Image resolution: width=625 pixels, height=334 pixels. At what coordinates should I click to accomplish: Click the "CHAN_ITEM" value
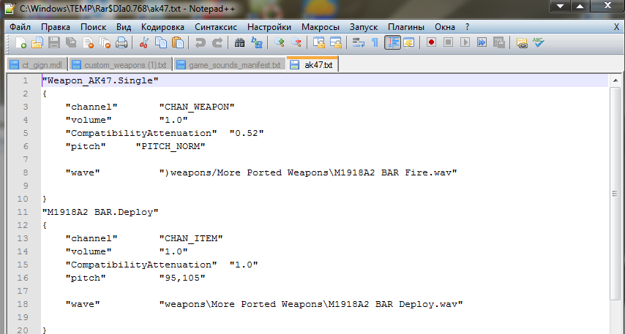pyautogui.click(x=191, y=238)
